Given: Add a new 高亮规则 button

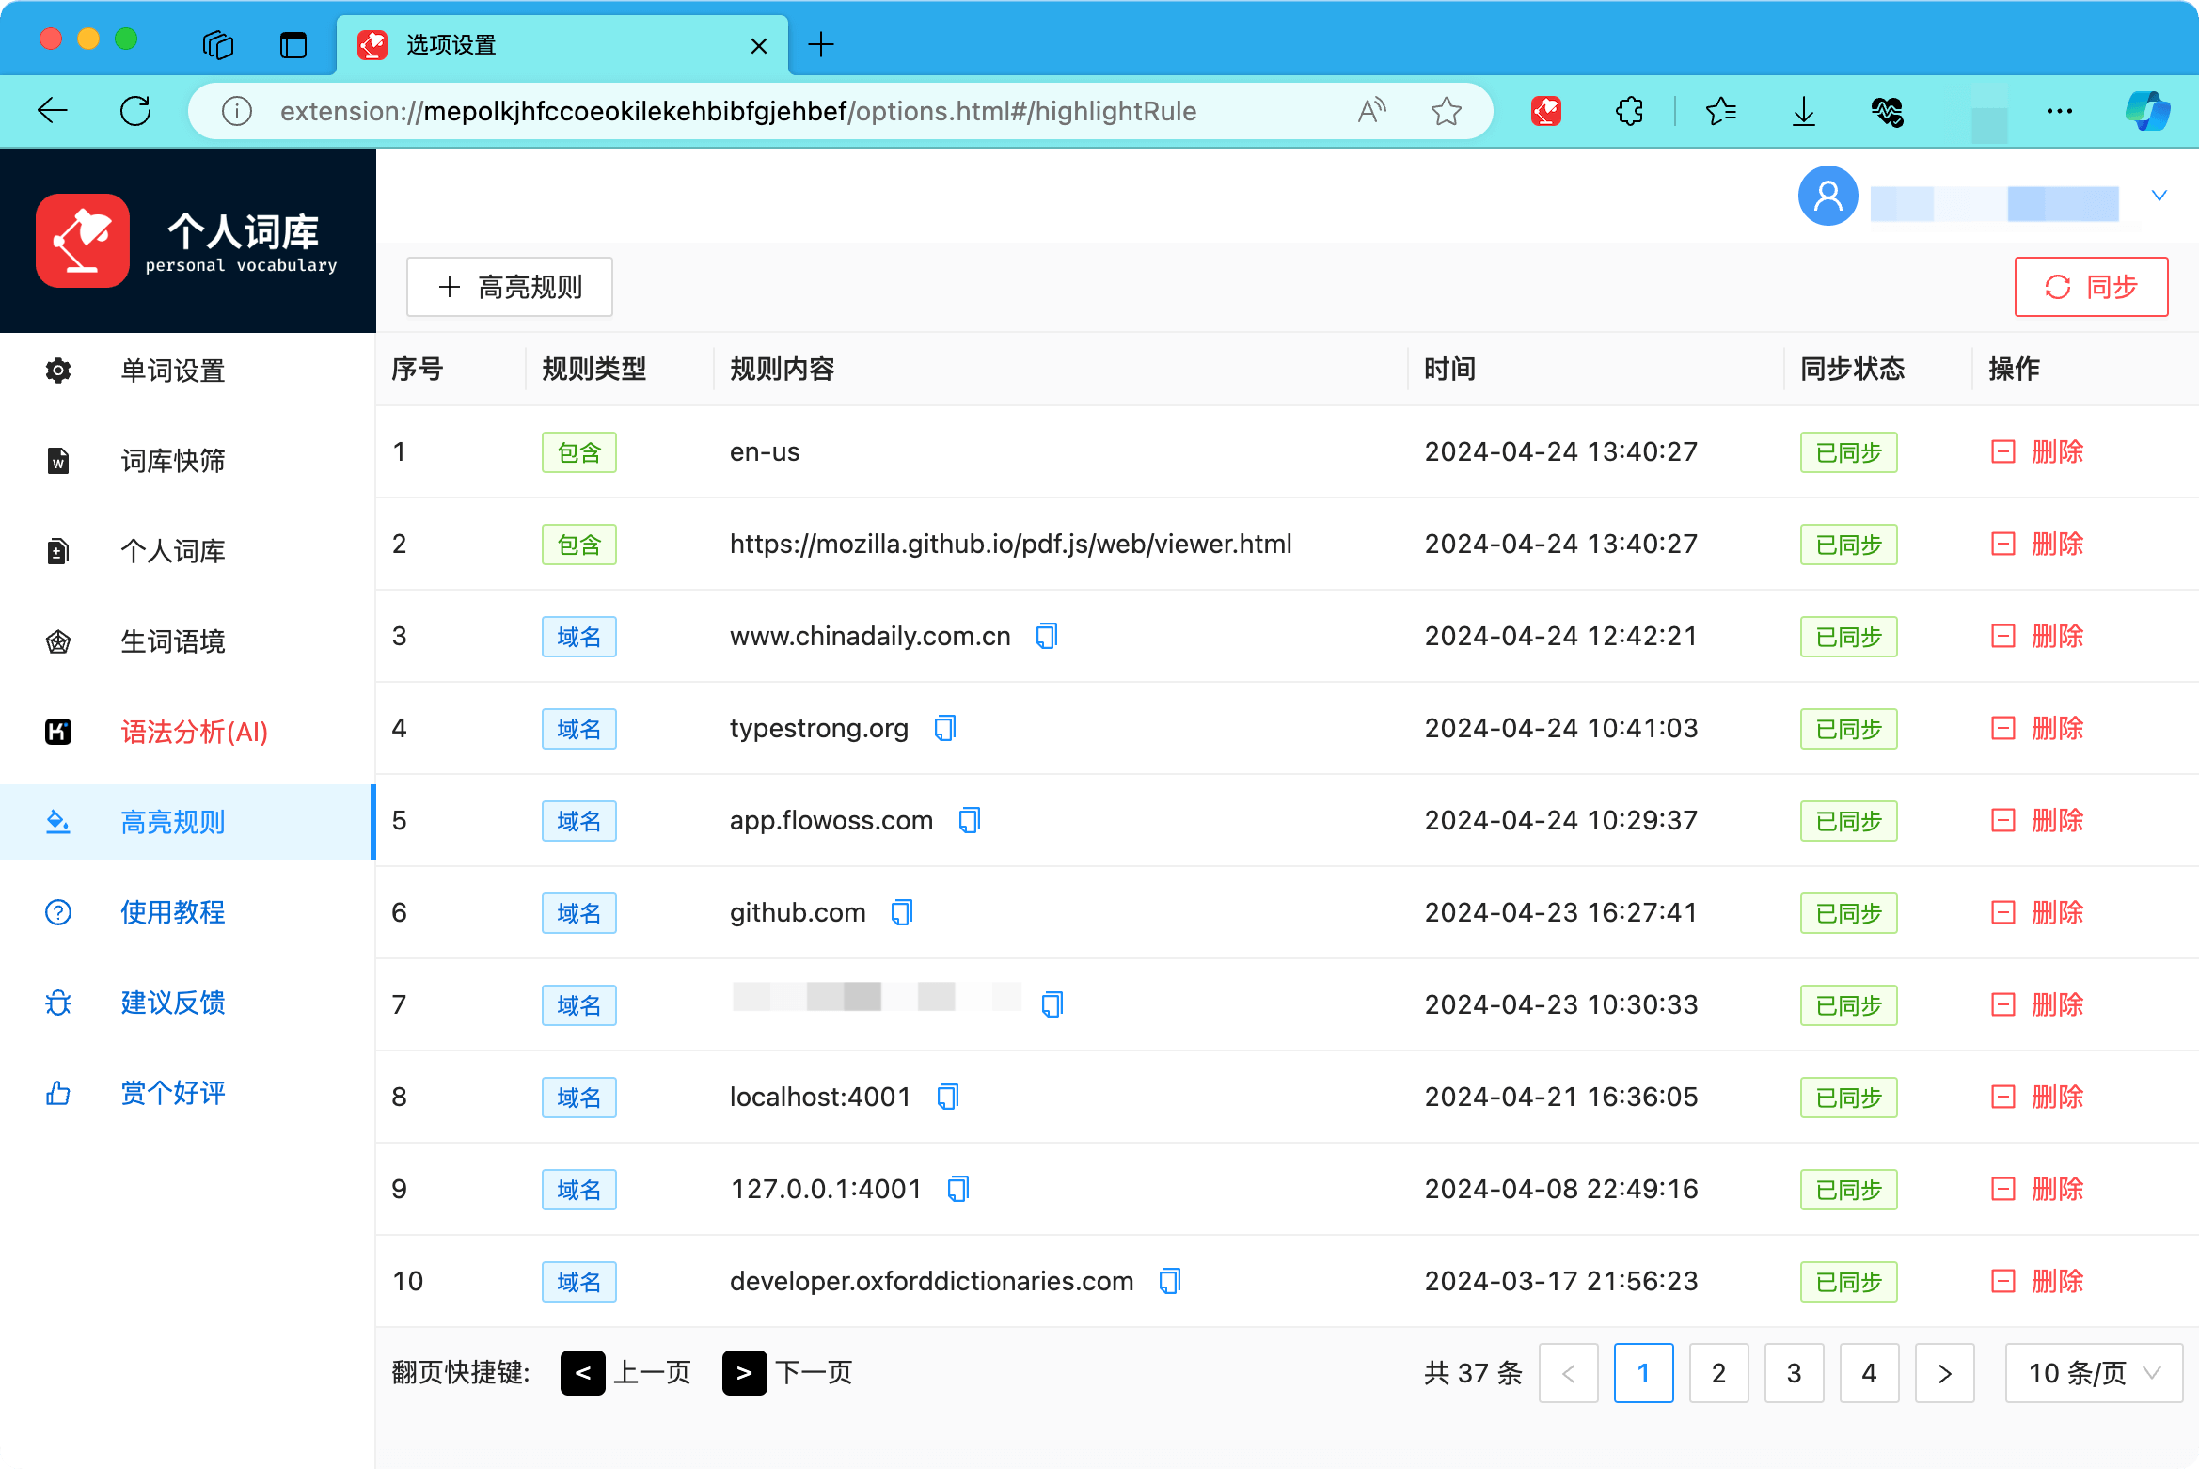Looking at the screenshot, I should point(510,287).
